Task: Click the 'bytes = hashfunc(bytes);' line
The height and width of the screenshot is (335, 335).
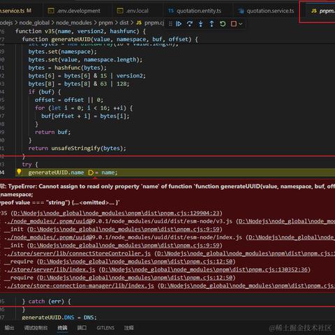Action: click(67, 68)
